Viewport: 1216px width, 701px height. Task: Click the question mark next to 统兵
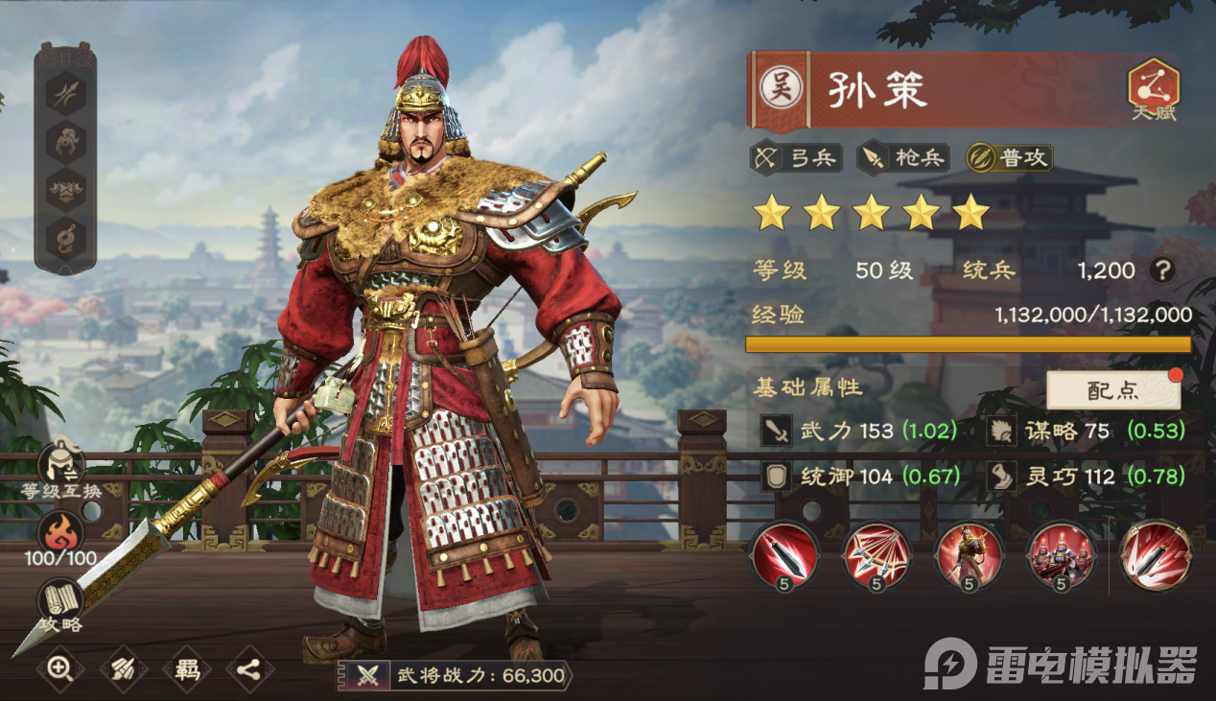click(1161, 270)
